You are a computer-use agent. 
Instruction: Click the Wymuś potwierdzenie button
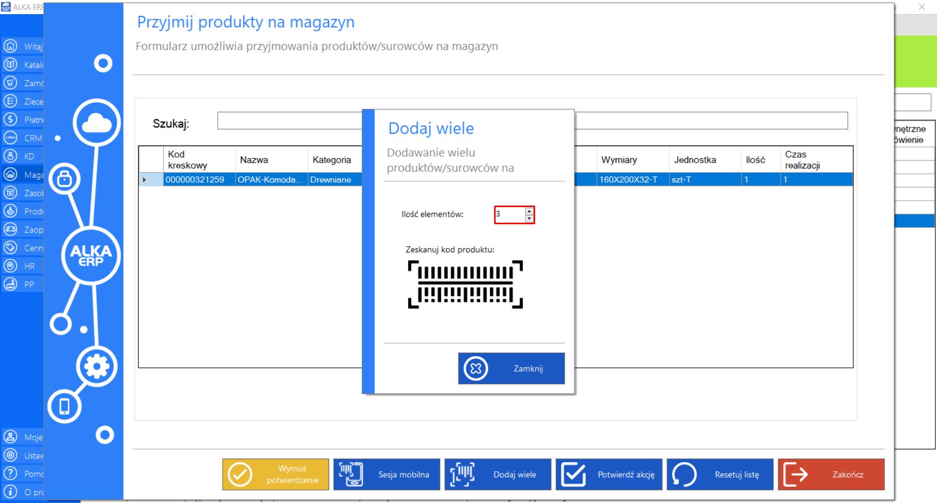point(275,474)
